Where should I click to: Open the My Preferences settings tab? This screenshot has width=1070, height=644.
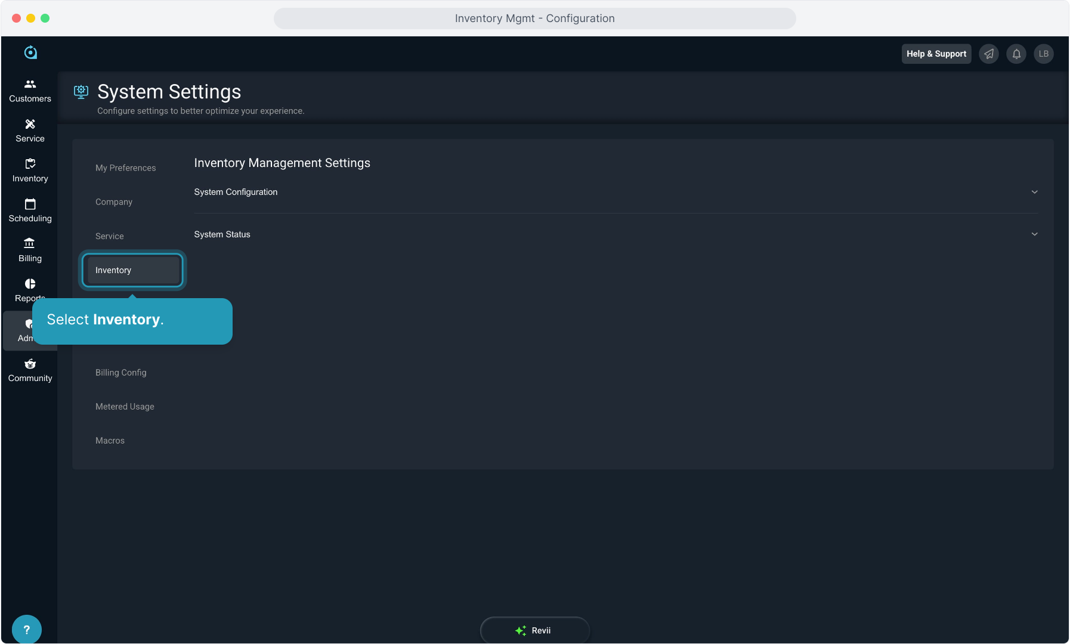[x=125, y=168]
